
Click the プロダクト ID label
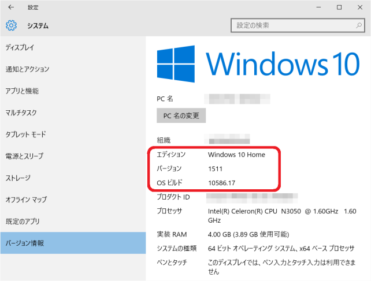173,197
